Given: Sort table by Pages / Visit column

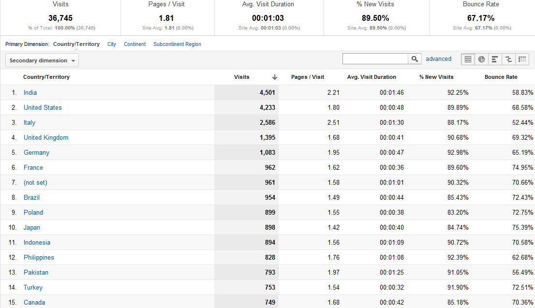Looking at the screenshot, I should [x=308, y=77].
